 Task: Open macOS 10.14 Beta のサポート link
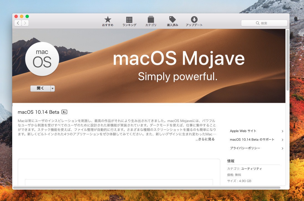point(252,140)
